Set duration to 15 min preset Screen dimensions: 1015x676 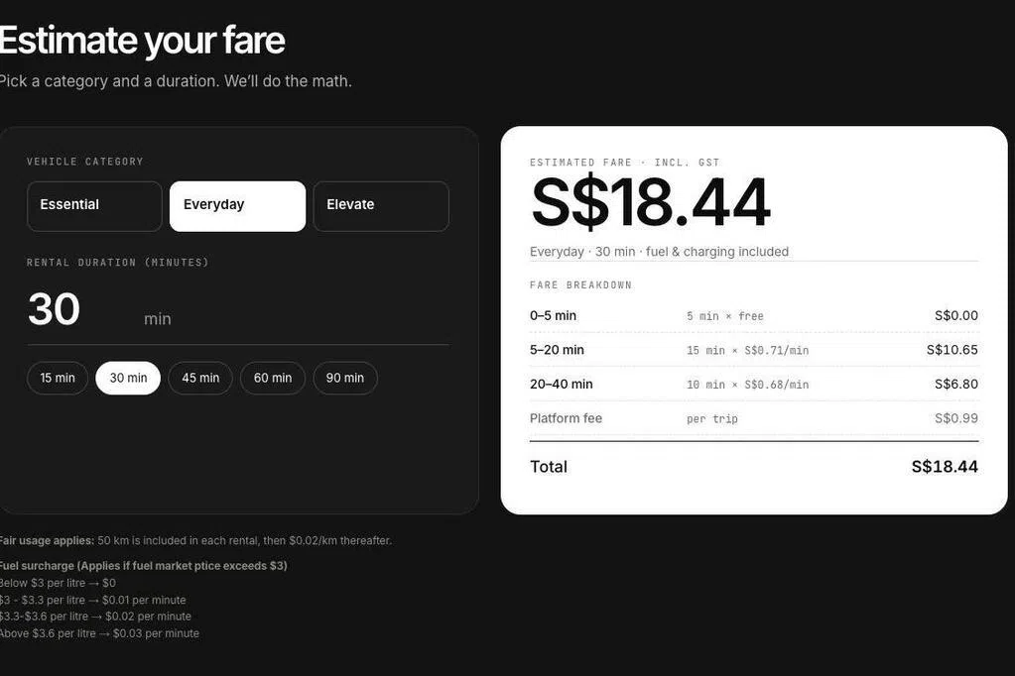[x=58, y=378]
